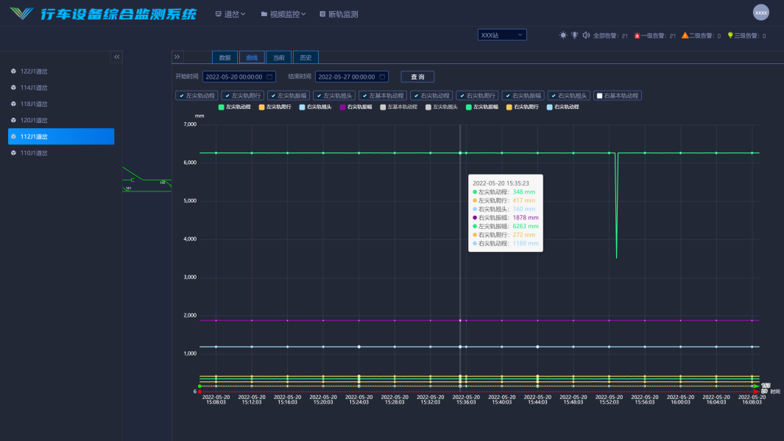Click the x-axis label 15:08:03

click(x=216, y=400)
